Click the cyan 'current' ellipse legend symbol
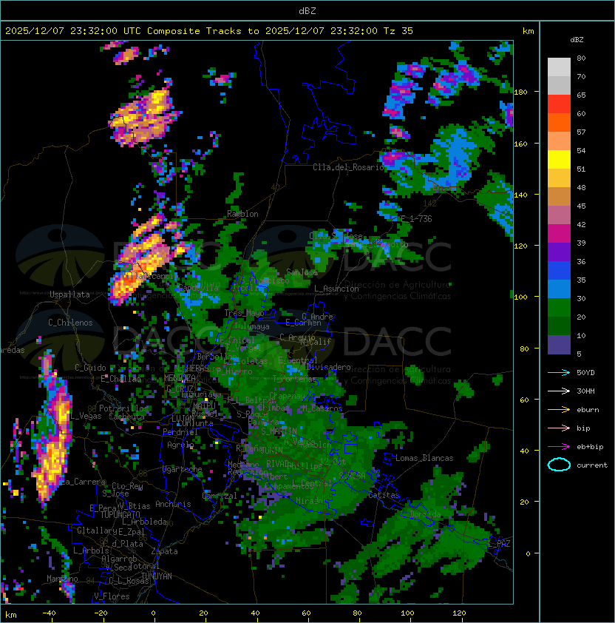 click(559, 465)
